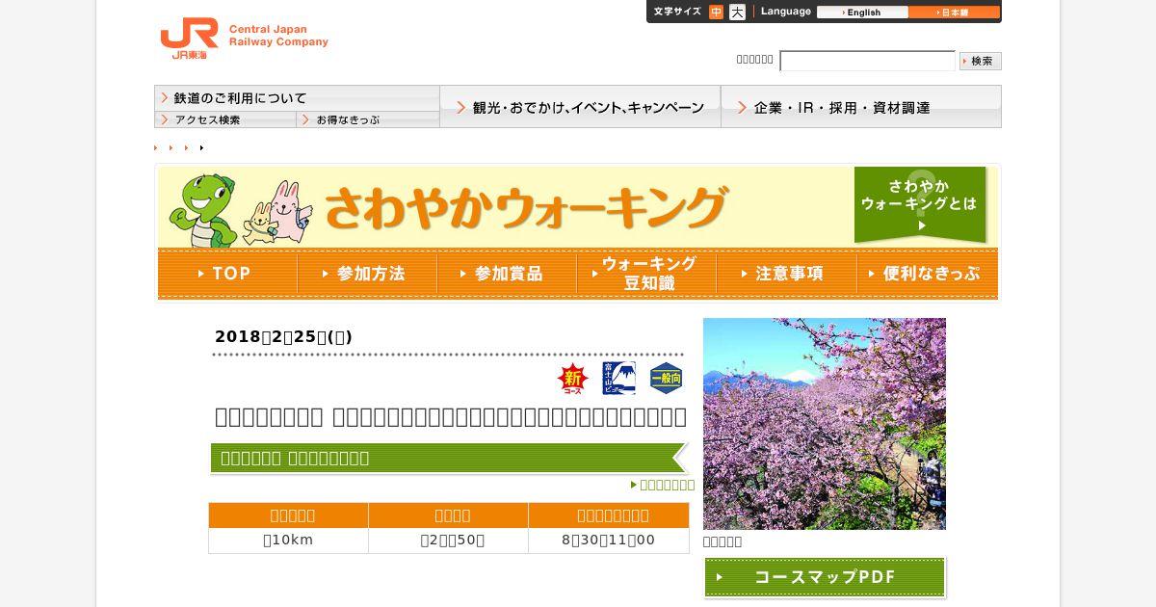Click the 富士山ビュー course badge icon
Image resolution: width=1156 pixels, height=607 pixels.
618,379
